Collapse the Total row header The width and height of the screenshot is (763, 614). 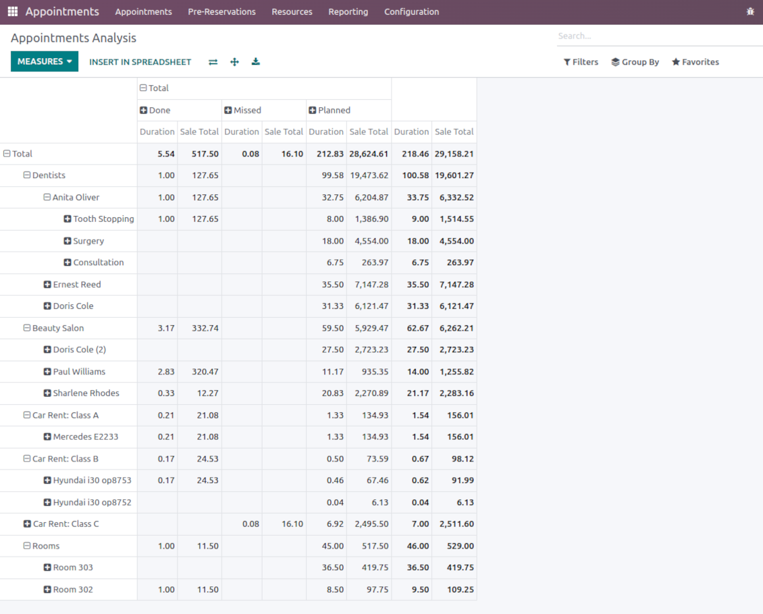click(x=18, y=154)
